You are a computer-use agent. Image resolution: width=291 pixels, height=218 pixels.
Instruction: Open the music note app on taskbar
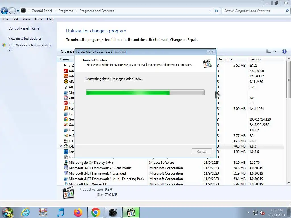pos(61,212)
